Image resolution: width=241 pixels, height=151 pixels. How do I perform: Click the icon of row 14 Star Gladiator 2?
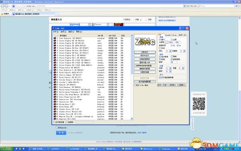(55, 70)
